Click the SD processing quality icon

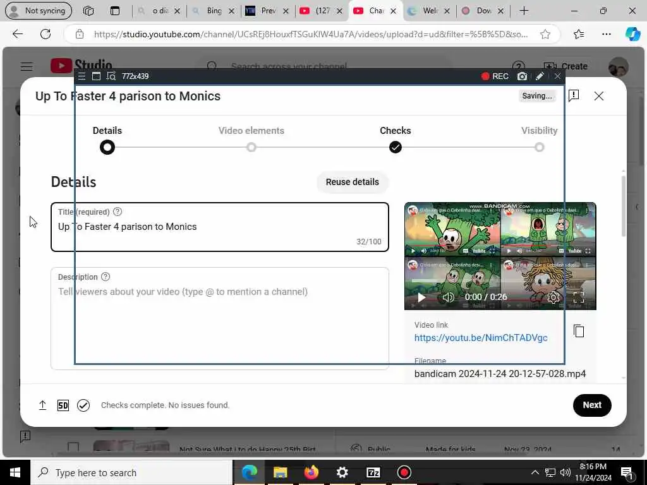click(63, 405)
